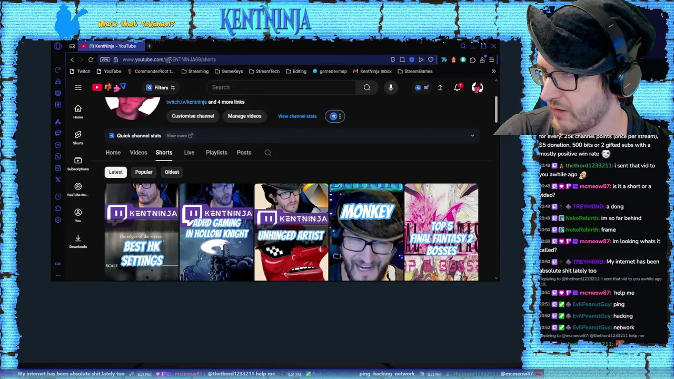Open Subscriptions in the YouTube sidebar
Viewport: 674px width, 379px height.
[x=78, y=163]
